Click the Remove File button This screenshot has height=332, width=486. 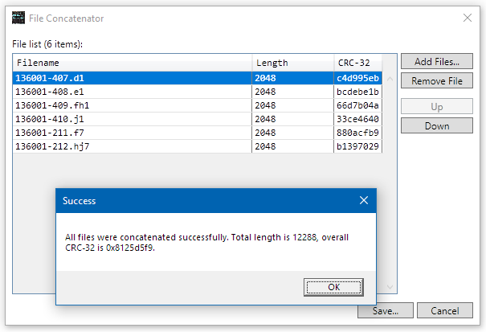pos(436,81)
